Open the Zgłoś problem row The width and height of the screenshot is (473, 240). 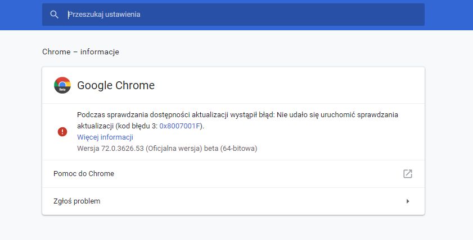tap(233, 201)
